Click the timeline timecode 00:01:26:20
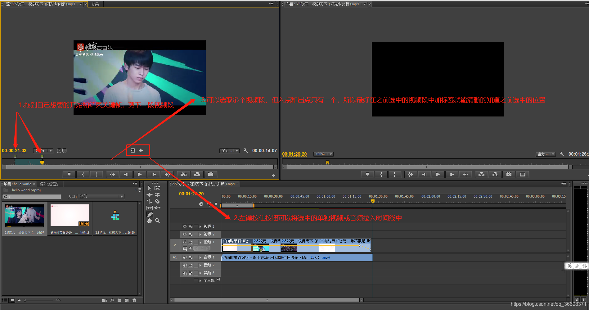Viewport: 589px width, 310px height. [x=191, y=194]
